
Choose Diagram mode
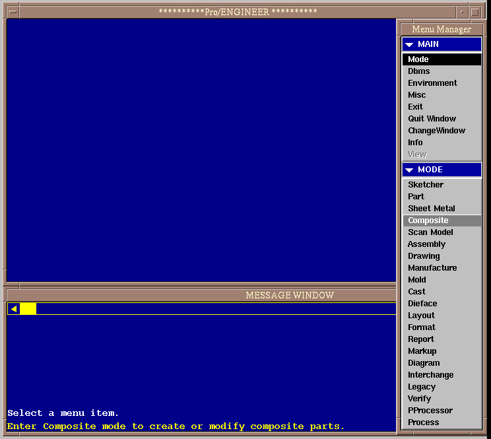442,363
